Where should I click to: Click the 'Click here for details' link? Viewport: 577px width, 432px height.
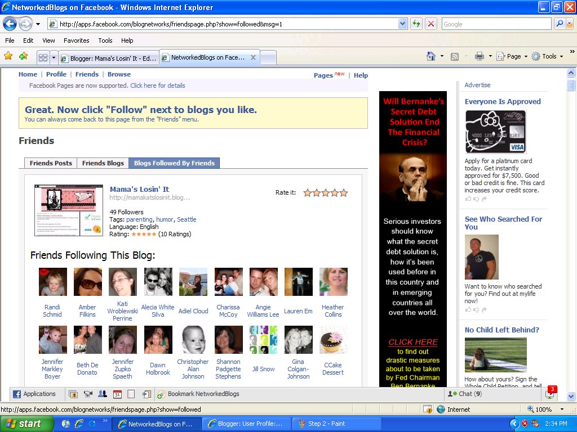point(158,85)
